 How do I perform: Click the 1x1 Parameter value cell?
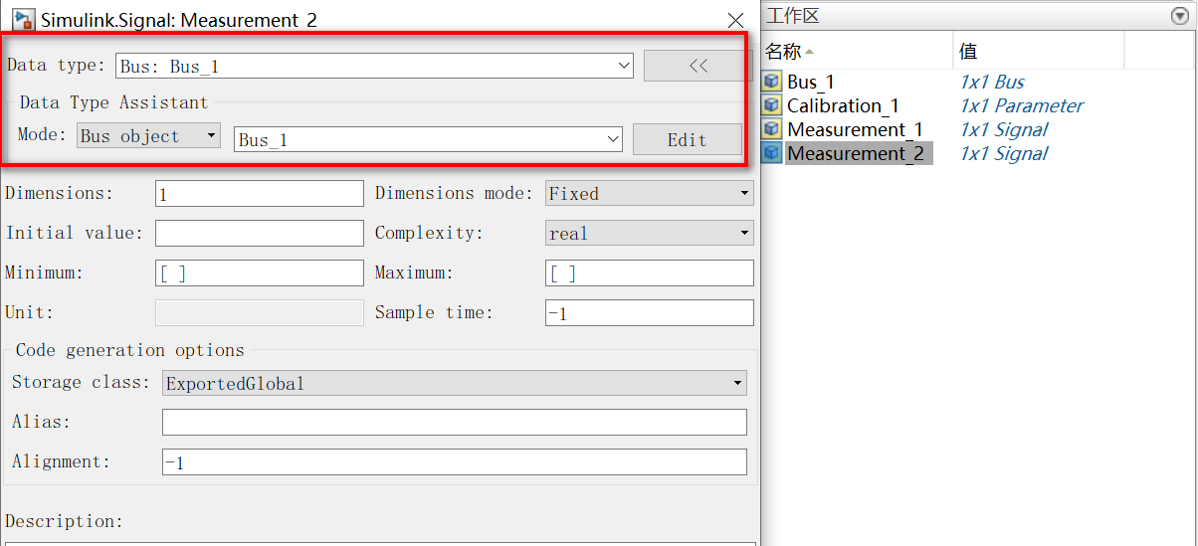click(x=1022, y=105)
